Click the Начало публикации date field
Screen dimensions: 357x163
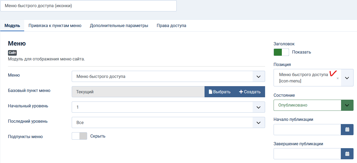307,130
